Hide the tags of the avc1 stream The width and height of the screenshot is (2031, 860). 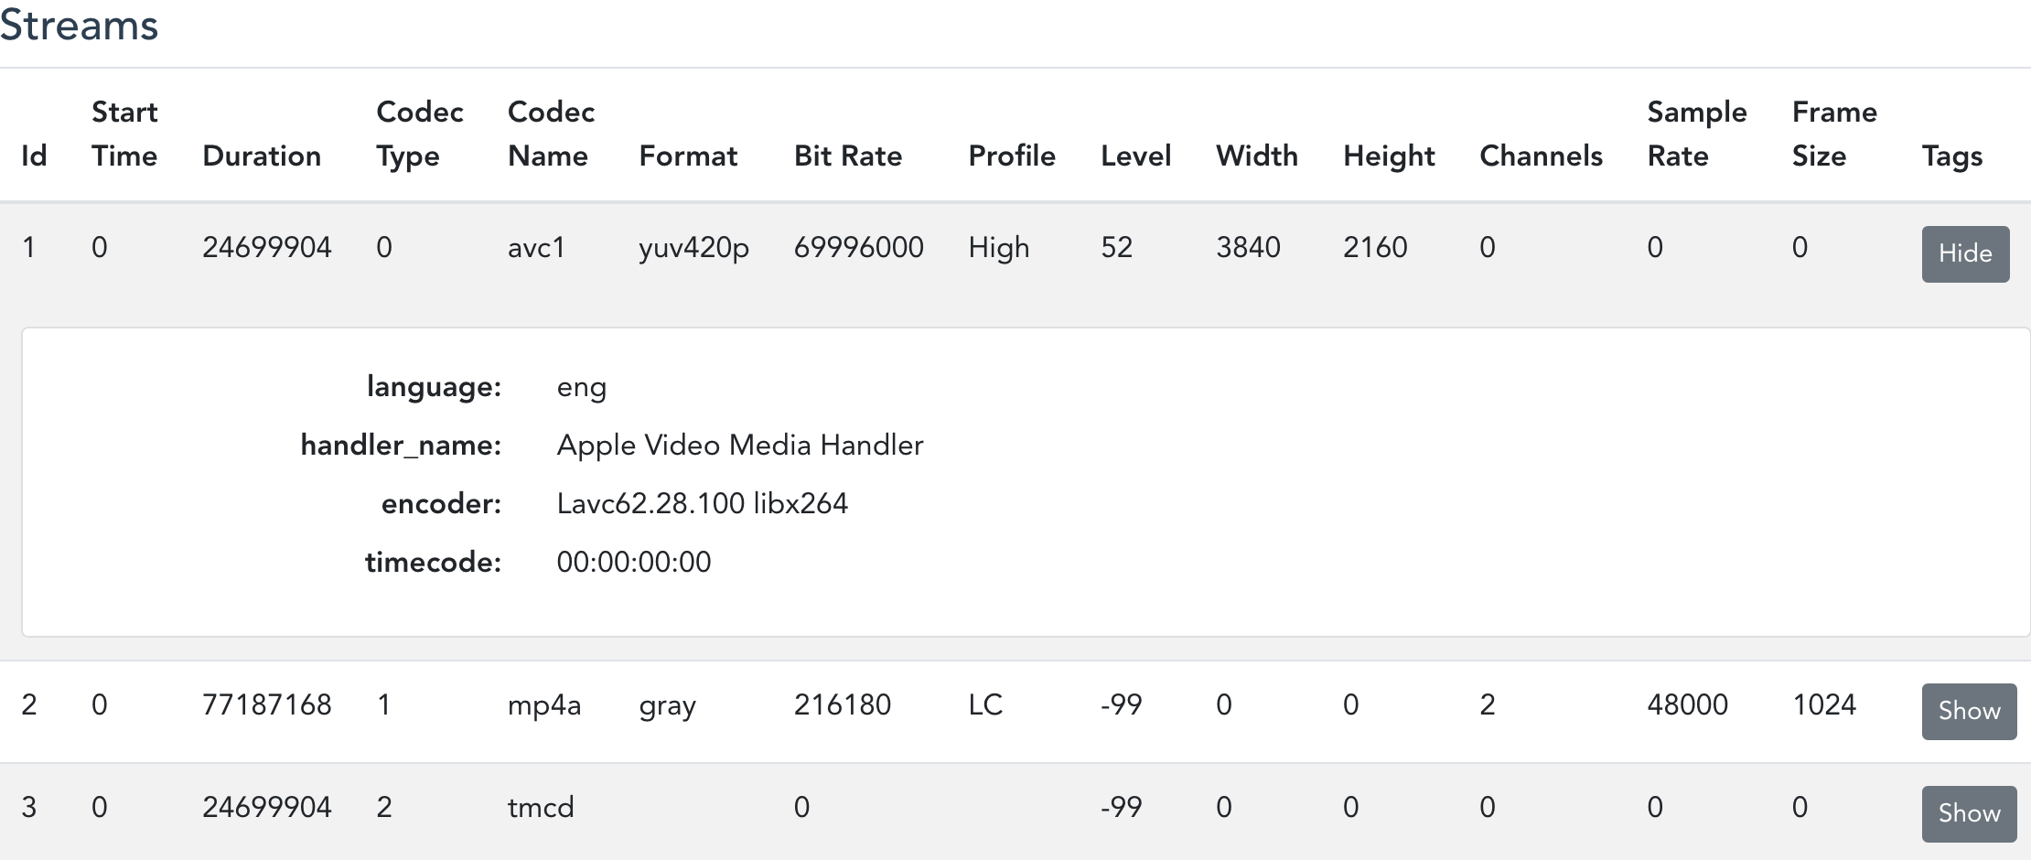[1965, 253]
